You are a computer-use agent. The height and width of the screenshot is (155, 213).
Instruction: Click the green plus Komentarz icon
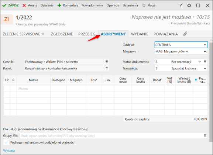point(59,6)
